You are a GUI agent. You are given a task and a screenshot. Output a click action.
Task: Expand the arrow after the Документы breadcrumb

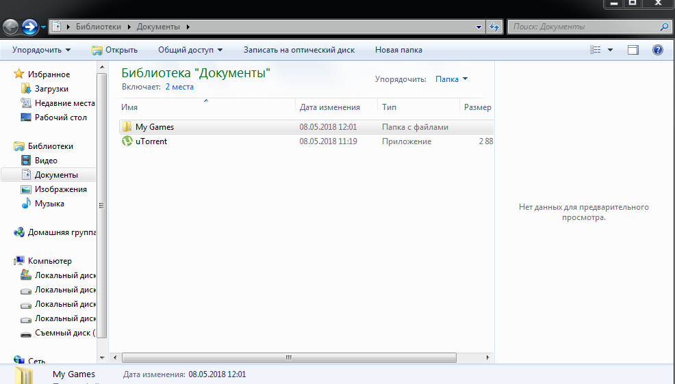tap(188, 27)
